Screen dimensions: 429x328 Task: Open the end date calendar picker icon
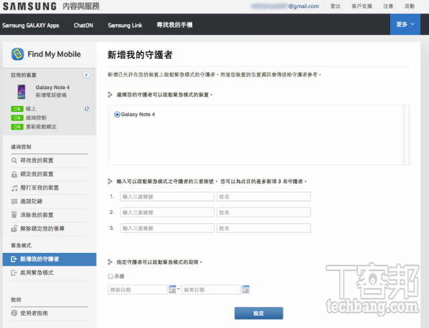pos(246,289)
